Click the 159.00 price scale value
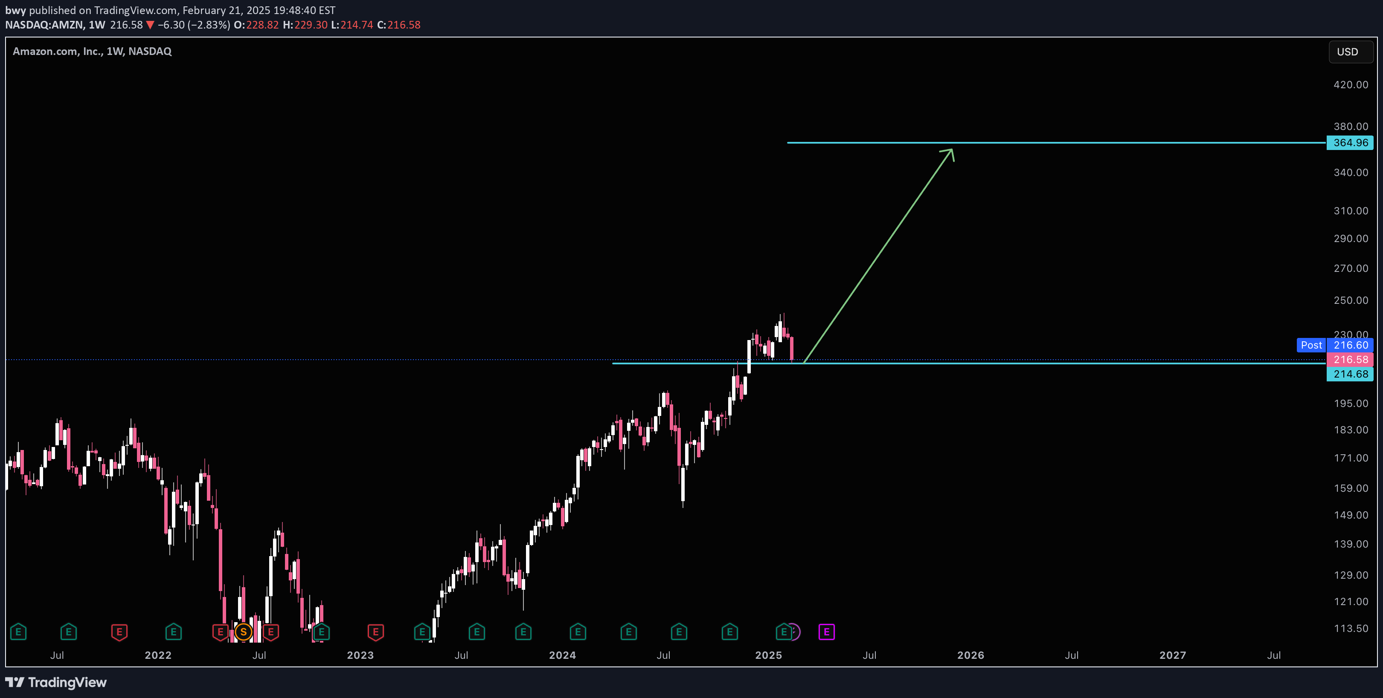The width and height of the screenshot is (1383, 698). (1351, 488)
